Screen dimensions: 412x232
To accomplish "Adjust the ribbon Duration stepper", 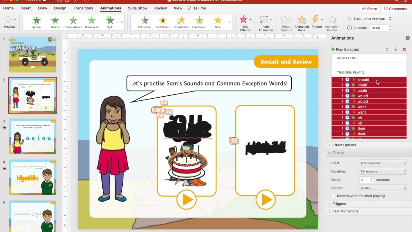I will point(390,28).
